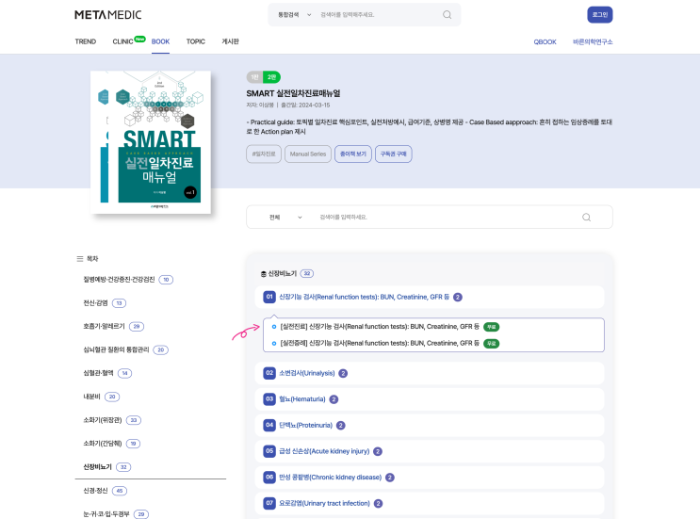Click the 구독권 구매 button
This screenshot has width=700, height=519.
393,154
